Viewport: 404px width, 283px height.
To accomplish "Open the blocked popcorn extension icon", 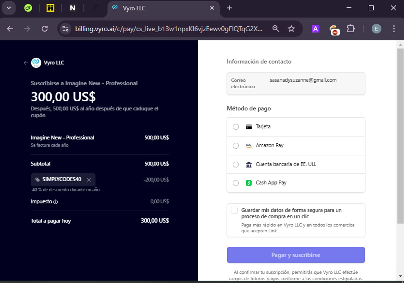I will [334, 30].
